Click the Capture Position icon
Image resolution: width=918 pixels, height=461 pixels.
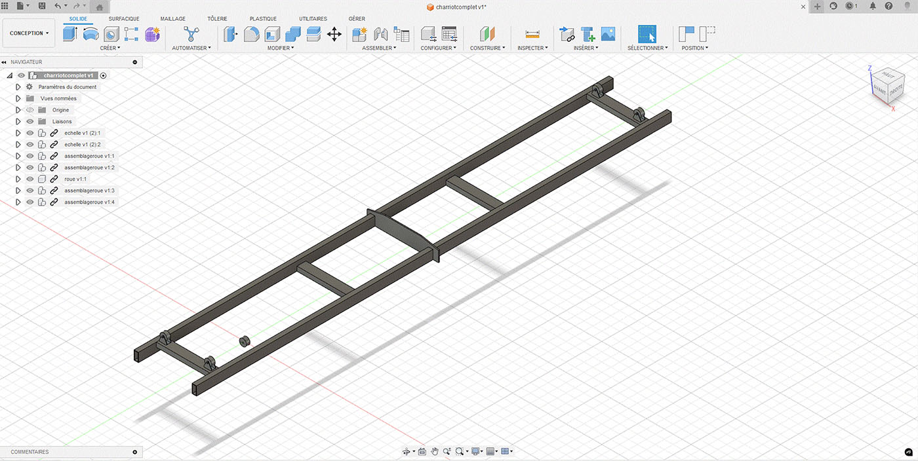tap(687, 34)
